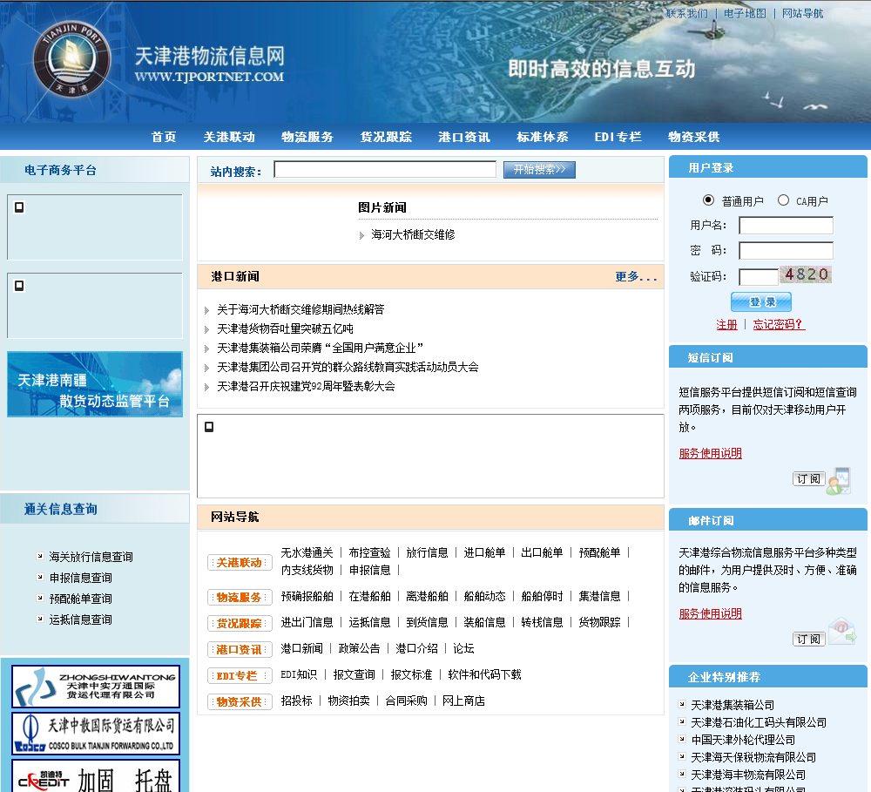
Task: Click the 天津港南疆散货动态监管平台 banner
Action: [x=95, y=384]
